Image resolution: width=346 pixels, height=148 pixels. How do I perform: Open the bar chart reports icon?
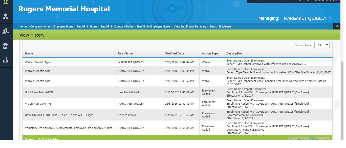point(5,60)
